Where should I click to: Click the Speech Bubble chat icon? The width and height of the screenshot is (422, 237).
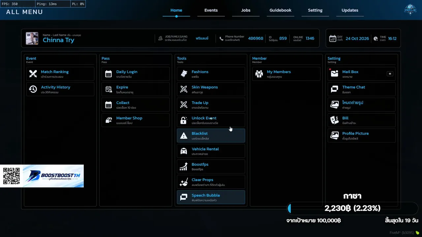[x=184, y=197]
